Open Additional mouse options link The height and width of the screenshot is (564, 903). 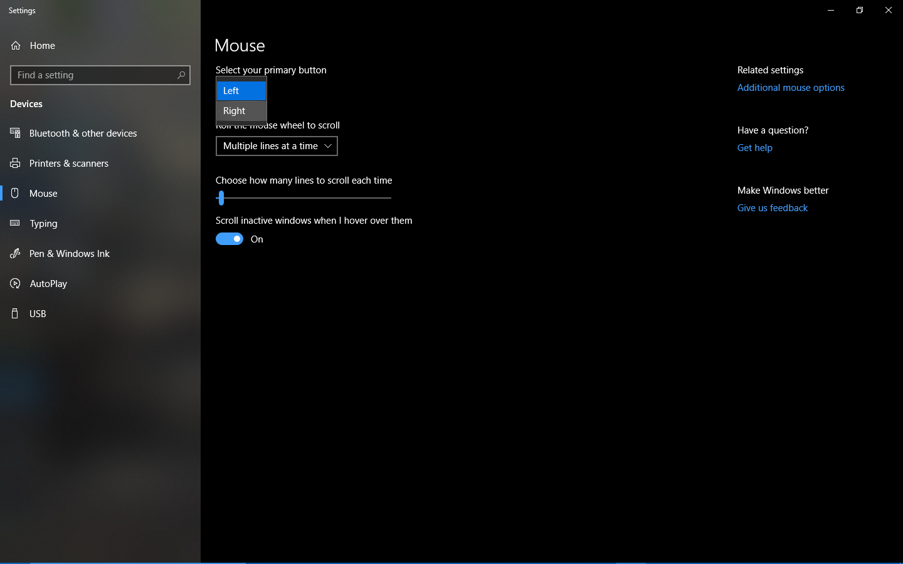[x=791, y=88]
